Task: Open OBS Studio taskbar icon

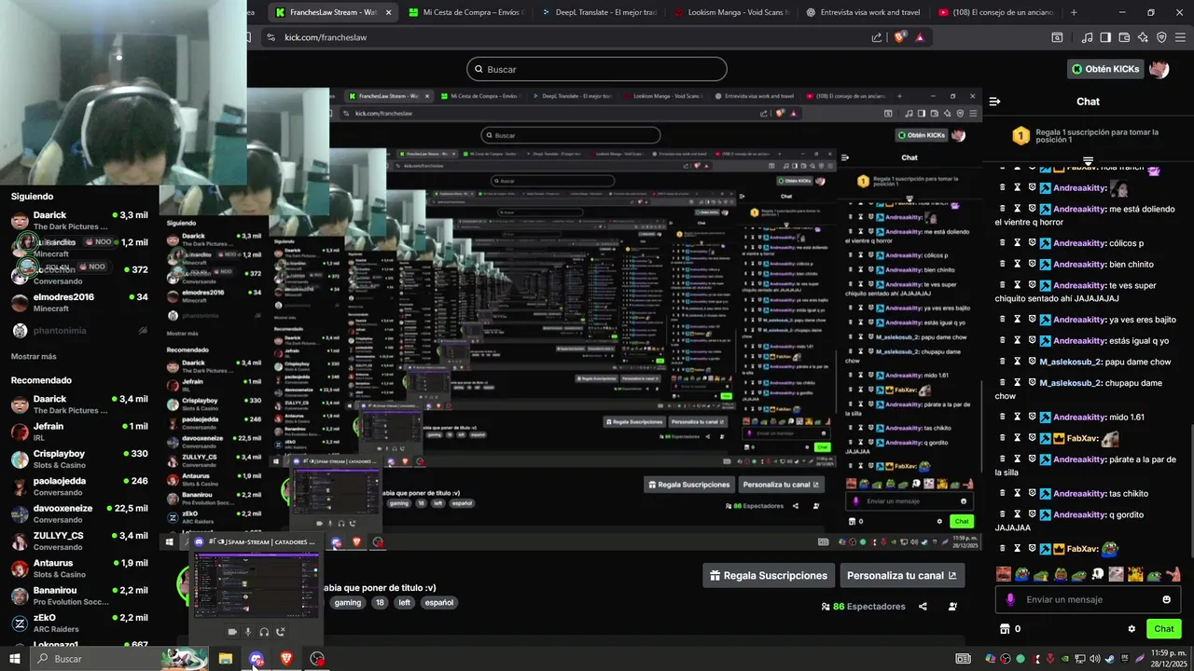Action: point(317,659)
